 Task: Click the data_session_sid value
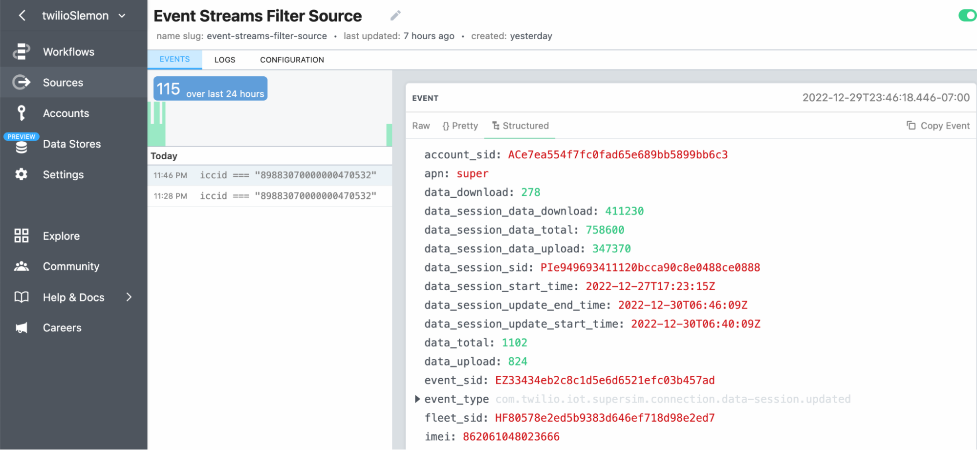pyautogui.click(x=650, y=268)
